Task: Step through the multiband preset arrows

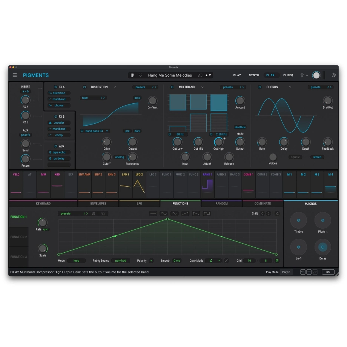Action: click(242, 87)
